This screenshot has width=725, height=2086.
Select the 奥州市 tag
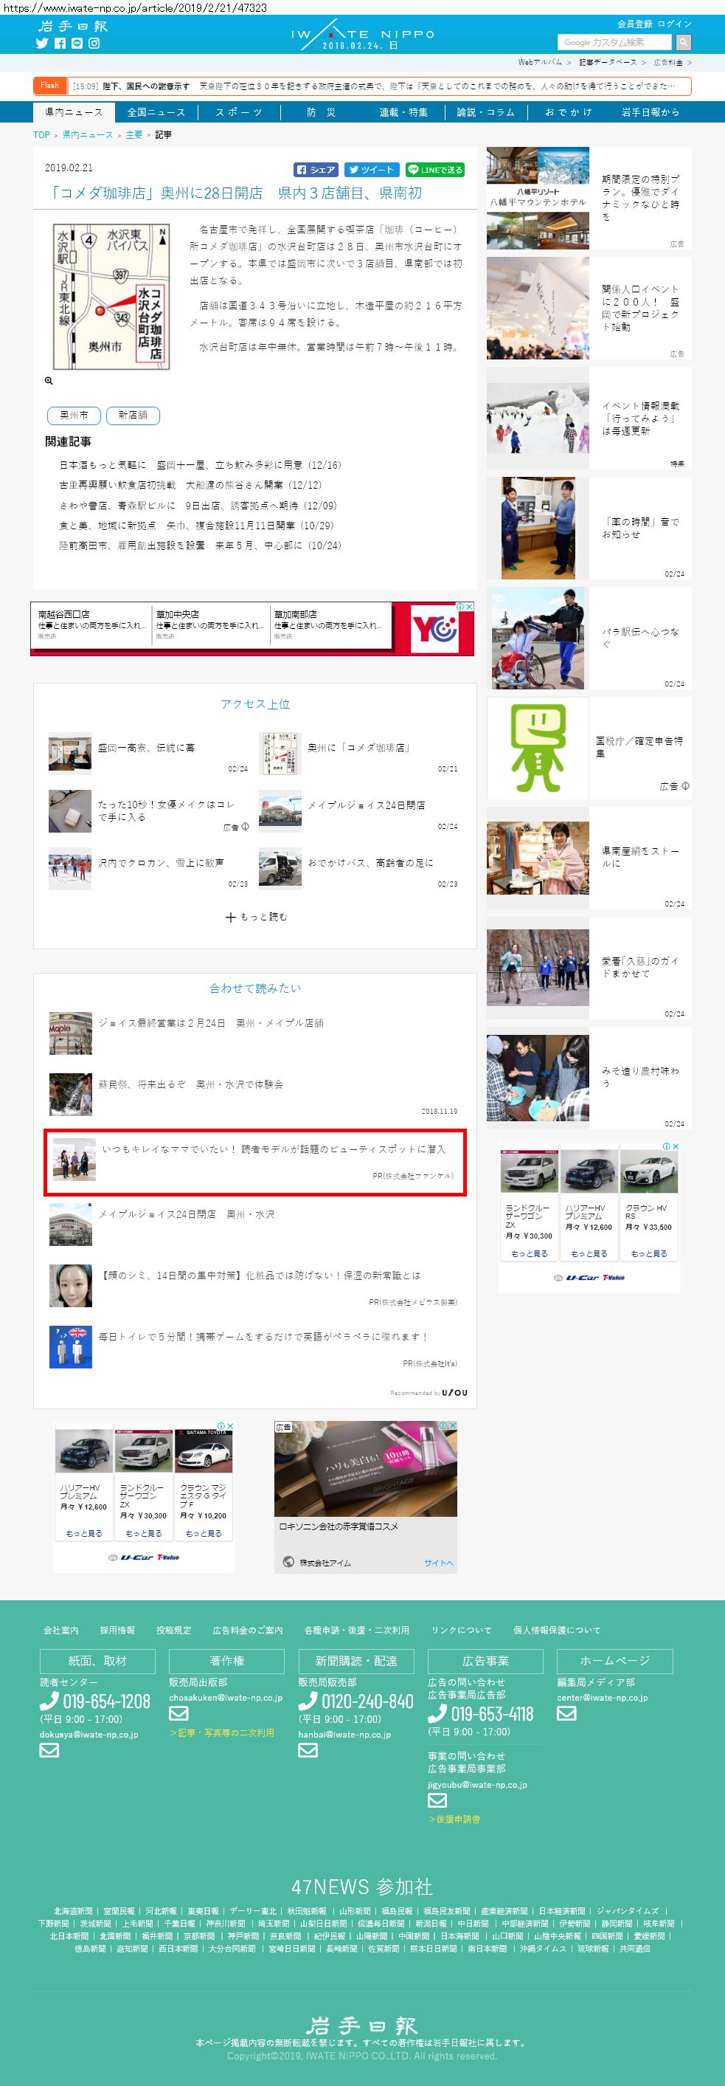(x=74, y=416)
